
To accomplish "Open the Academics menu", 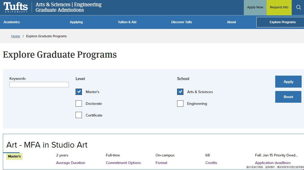I will 12,22.
